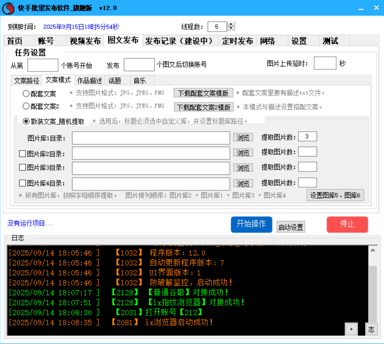Click the + icon in the log panel
Image resolution: width=384 pixels, height=344 pixels.
pyautogui.click(x=351, y=329)
